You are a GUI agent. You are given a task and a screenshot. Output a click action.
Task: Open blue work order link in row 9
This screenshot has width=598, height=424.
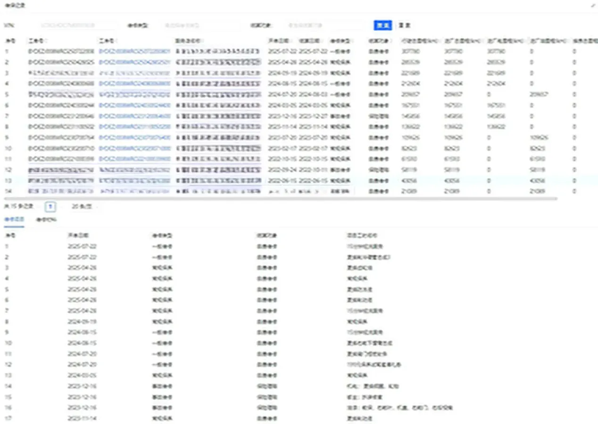(x=134, y=138)
